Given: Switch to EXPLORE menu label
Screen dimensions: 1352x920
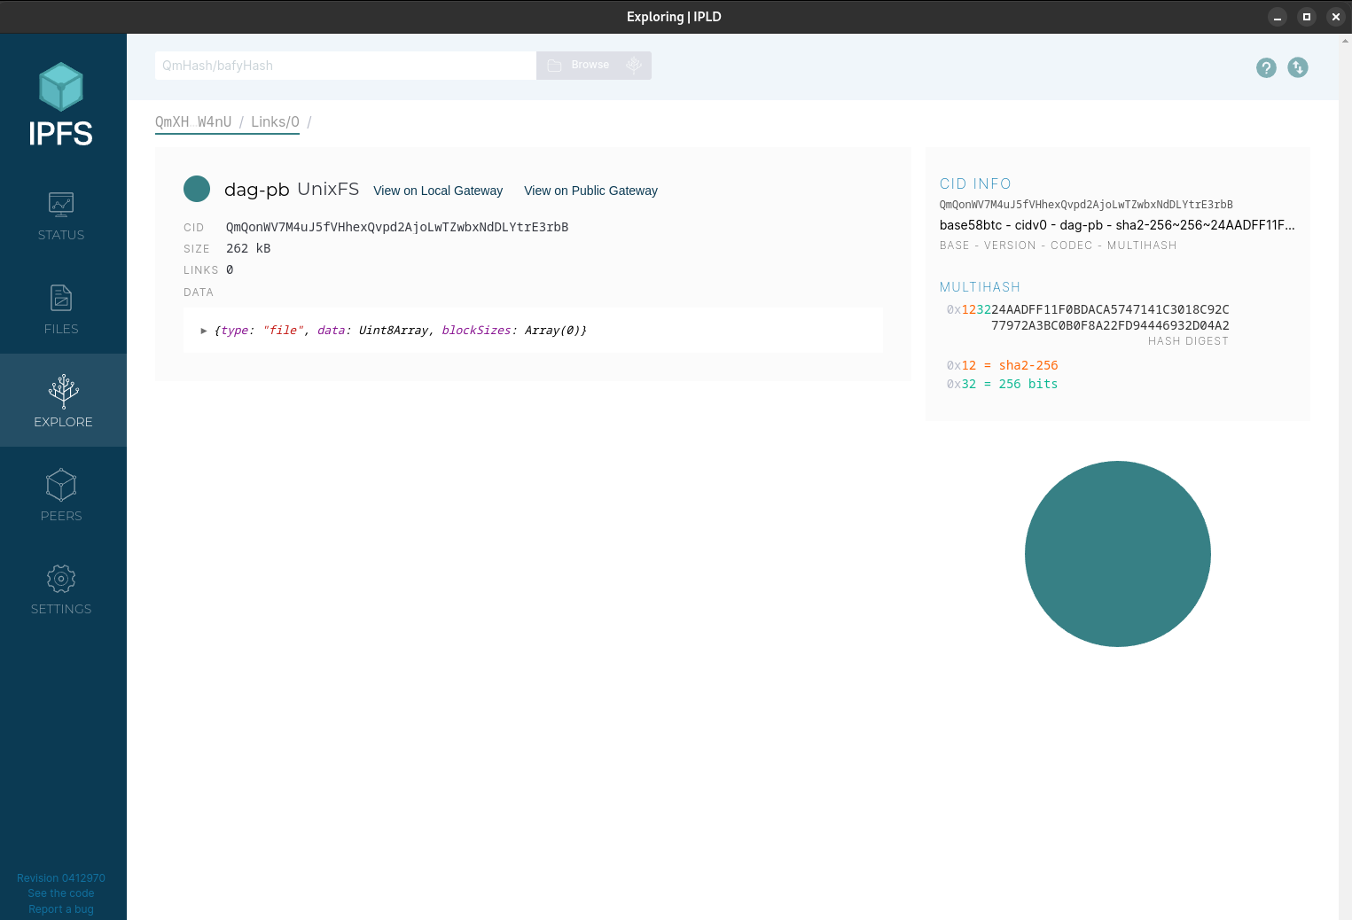Looking at the screenshot, I should pyautogui.click(x=63, y=422).
